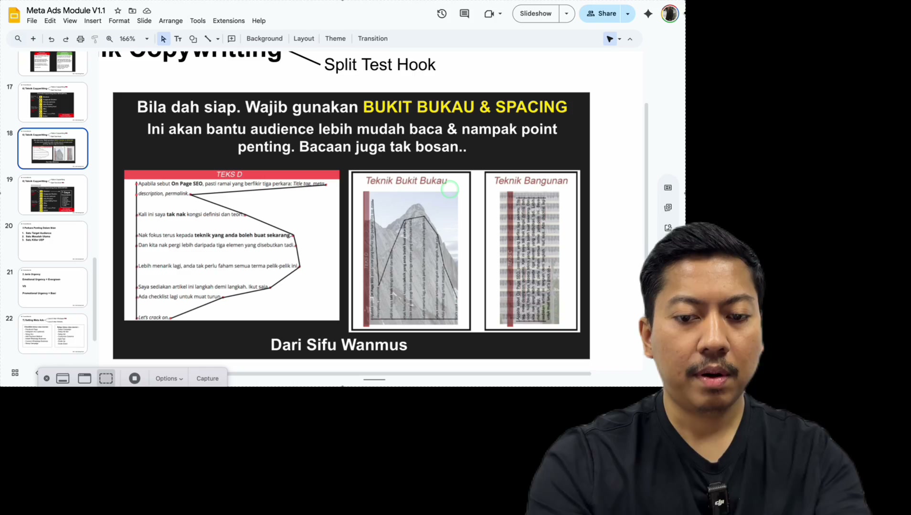911x515 pixels.
Task: Open the comments panel icon
Action: coord(464,14)
